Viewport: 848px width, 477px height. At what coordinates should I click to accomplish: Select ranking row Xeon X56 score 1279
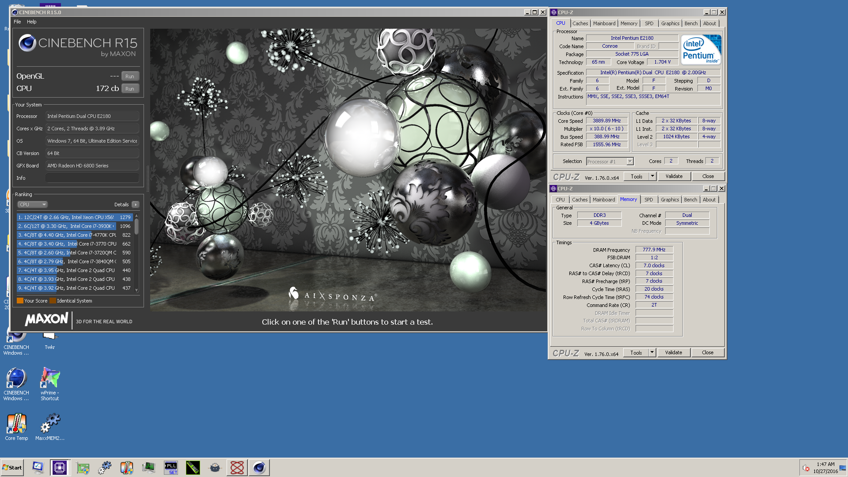click(75, 217)
